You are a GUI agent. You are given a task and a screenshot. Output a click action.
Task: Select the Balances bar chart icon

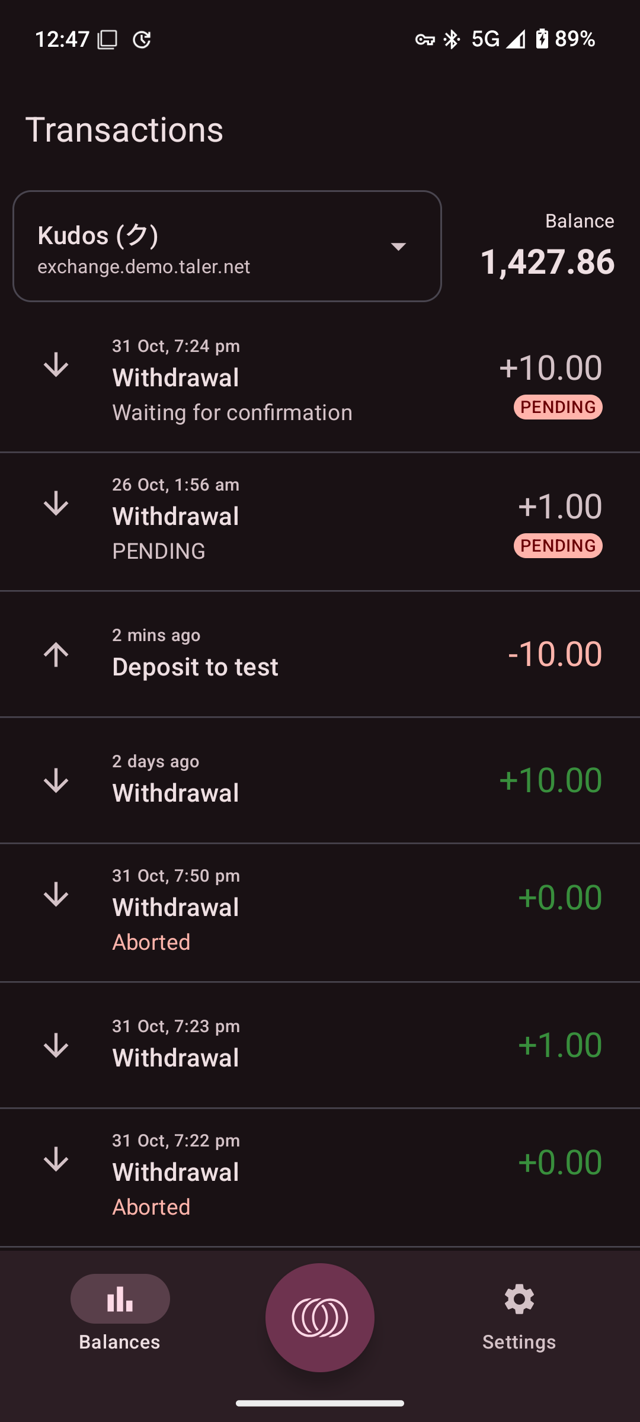[120, 1299]
